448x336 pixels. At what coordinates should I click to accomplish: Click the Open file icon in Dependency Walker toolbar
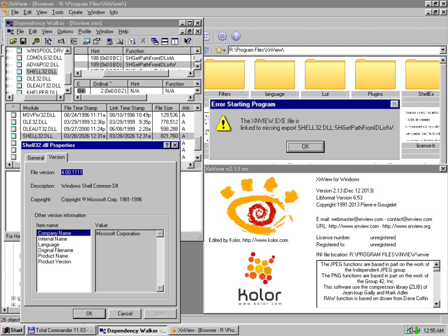[13, 41]
